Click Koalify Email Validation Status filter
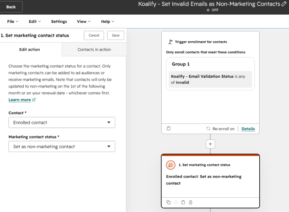The width and height of the screenshot is (289, 212). (210, 79)
